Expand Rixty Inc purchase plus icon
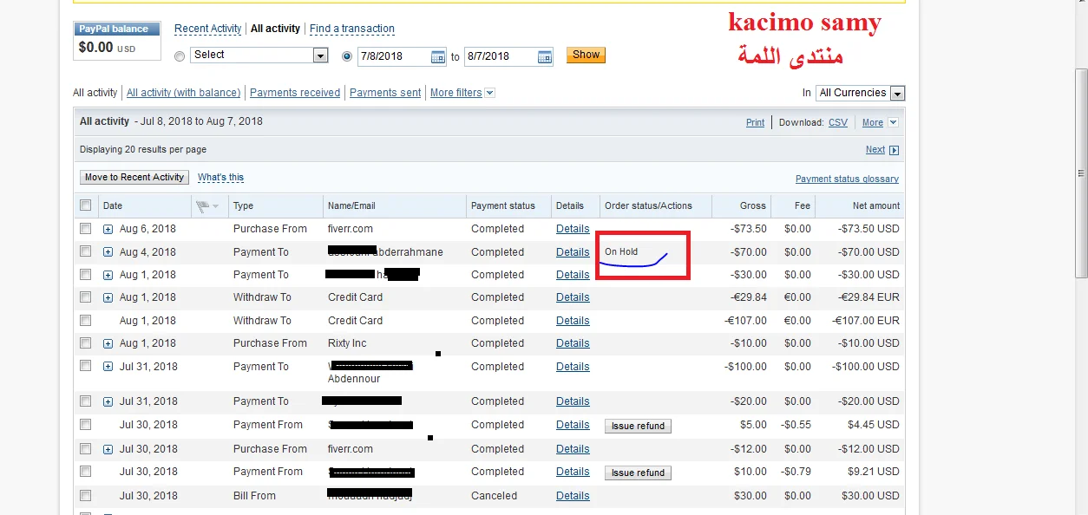The image size is (1088, 515). point(108,343)
